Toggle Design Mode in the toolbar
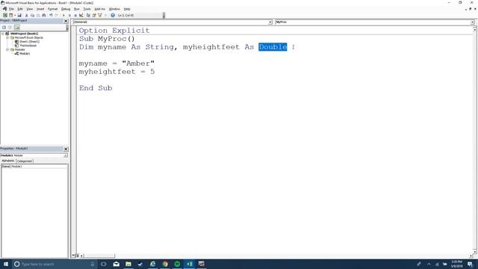Viewport: 478px width, 269px height. coord(81,15)
